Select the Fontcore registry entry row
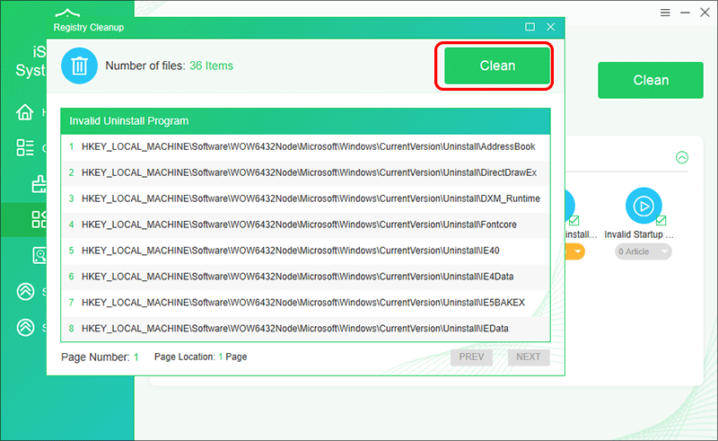 305,224
